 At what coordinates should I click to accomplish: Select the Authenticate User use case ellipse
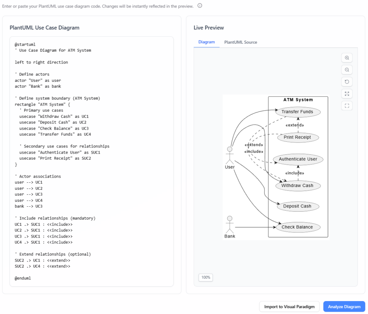coord(298,159)
